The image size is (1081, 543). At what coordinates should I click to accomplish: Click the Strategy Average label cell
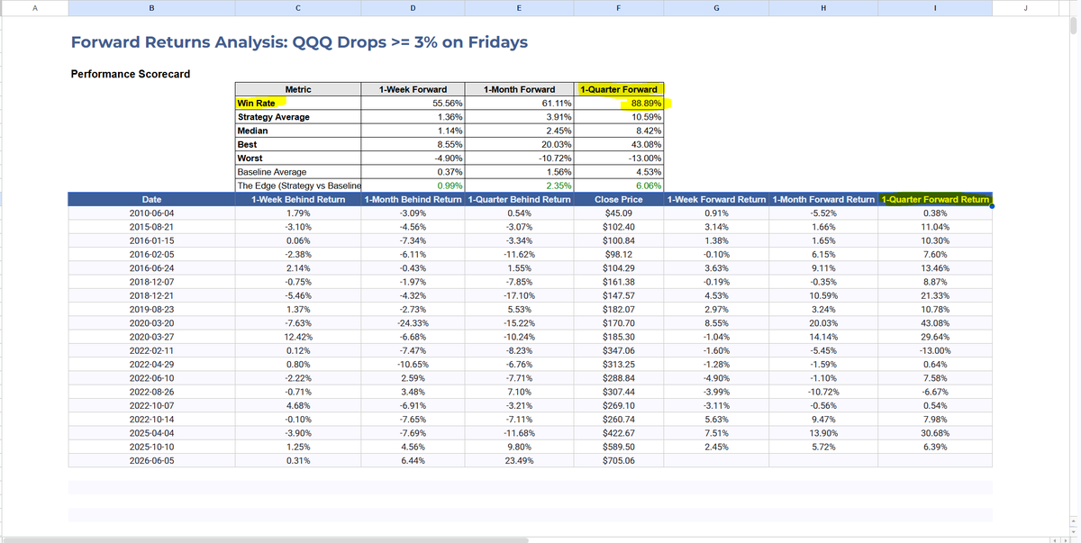coord(298,117)
